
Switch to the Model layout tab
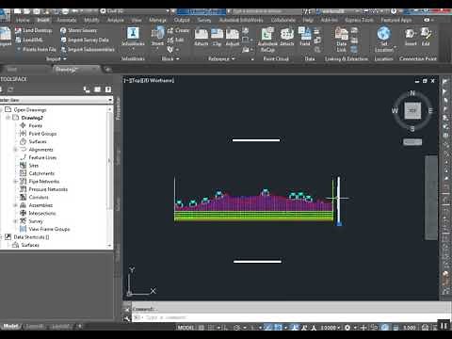pyautogui.click(x=10, y=327)
